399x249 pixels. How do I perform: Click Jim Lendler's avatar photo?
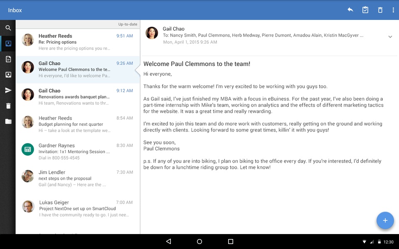[28, 176]
